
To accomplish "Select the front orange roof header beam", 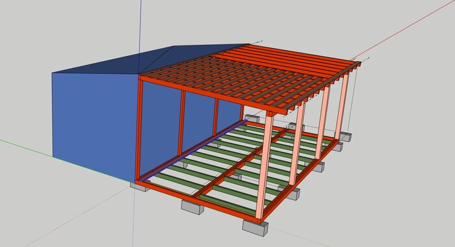I will pyautogui.click(x=213, y=95).
